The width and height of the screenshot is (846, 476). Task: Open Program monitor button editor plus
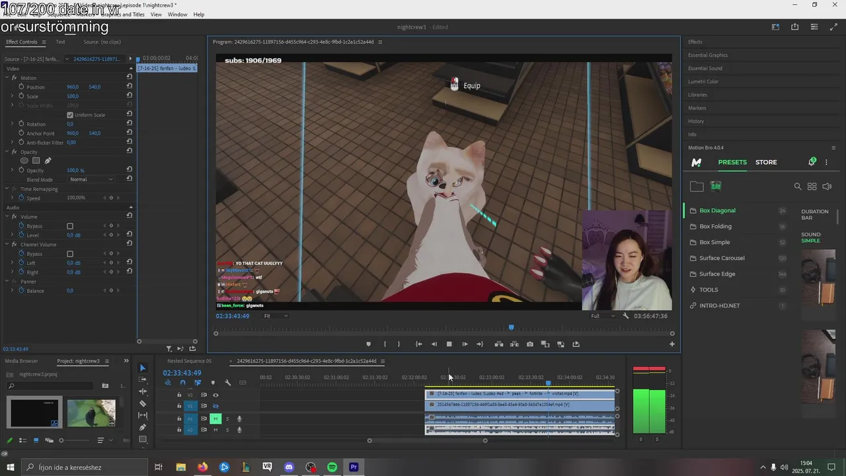click(x=672, y=344)
